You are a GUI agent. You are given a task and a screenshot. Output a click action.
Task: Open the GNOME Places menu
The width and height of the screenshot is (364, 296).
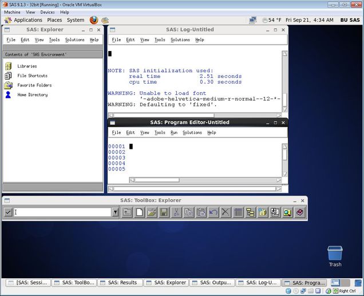tap(54, 20)
